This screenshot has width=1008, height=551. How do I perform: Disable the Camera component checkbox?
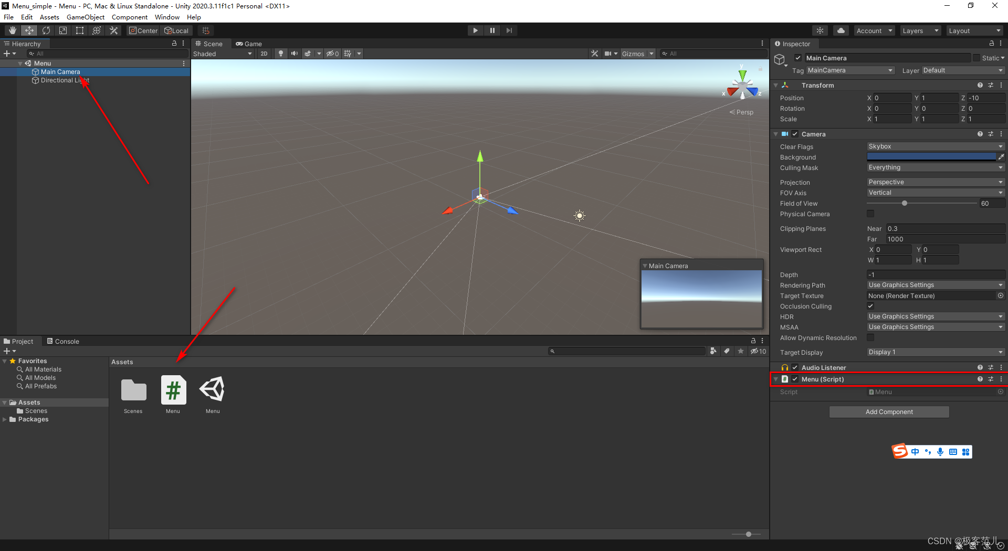coord(795,134)
